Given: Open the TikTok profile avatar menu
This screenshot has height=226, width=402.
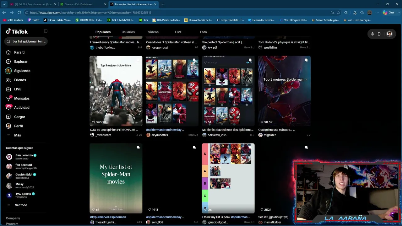Looking at the screenshot, I should tap(389, 34).
